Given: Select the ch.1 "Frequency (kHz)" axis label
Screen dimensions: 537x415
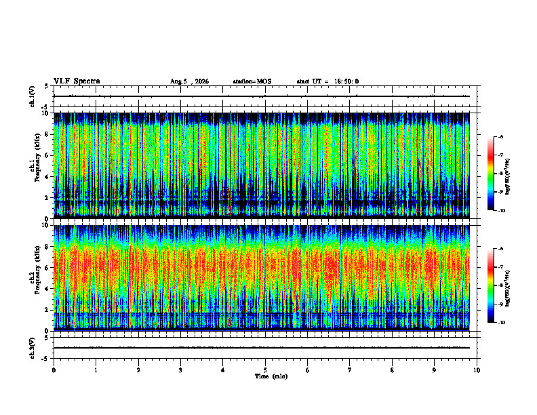Looking at the screenshot, I should [37, 157].
